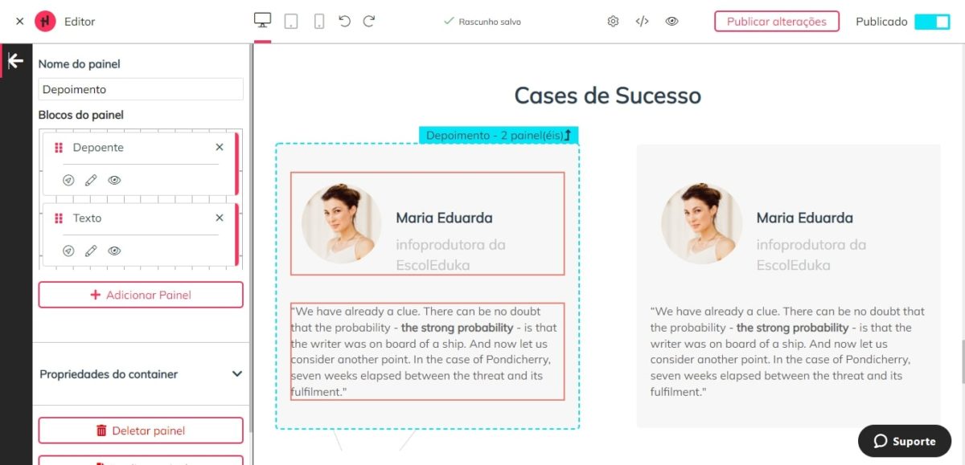965x465 pixels.
Task: Close the editor with the X icon
Action: coord(20,22)
